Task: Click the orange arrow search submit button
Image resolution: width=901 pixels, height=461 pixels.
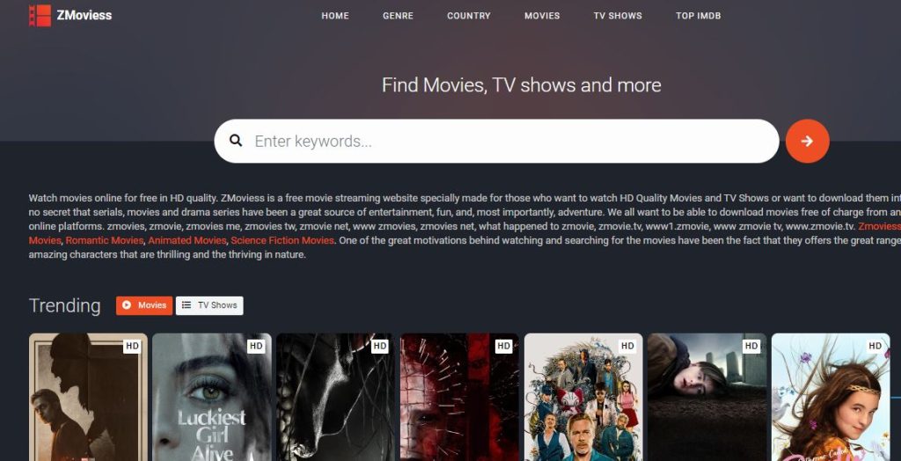Action: (x=808, y=141)
